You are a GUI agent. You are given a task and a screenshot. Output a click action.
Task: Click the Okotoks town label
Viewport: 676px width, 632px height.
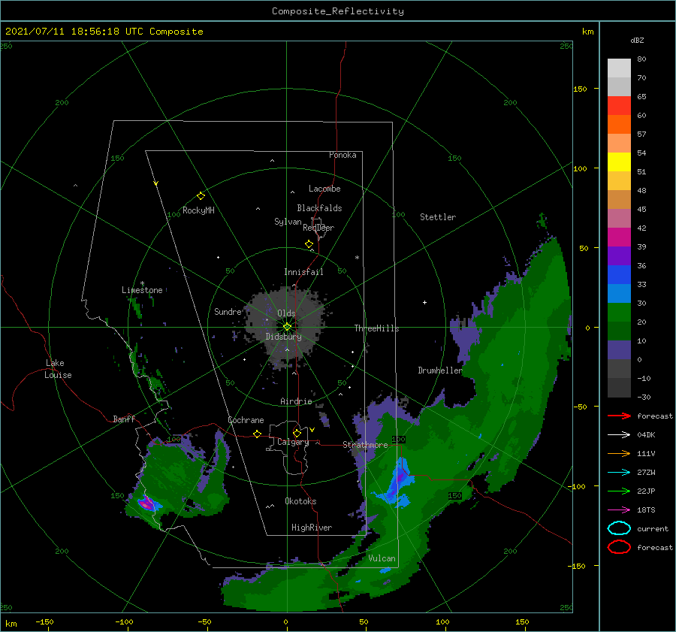pyautogui.click(x=300, y=501)
